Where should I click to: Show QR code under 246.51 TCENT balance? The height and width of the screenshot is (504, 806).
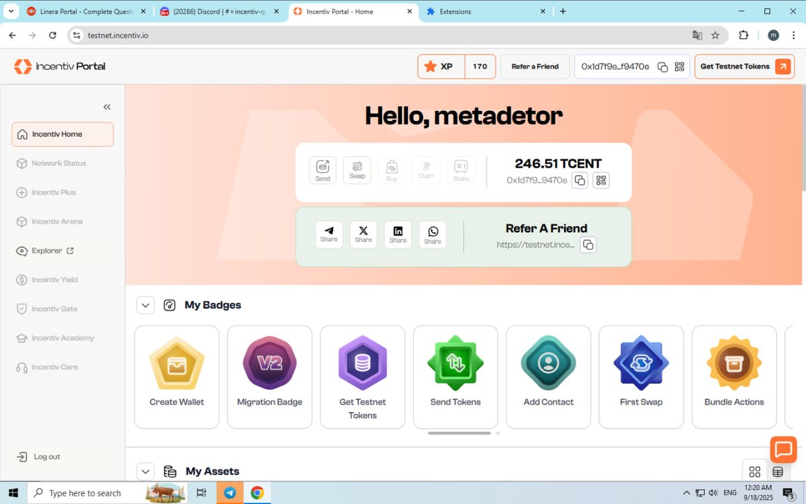coord(601,180)
